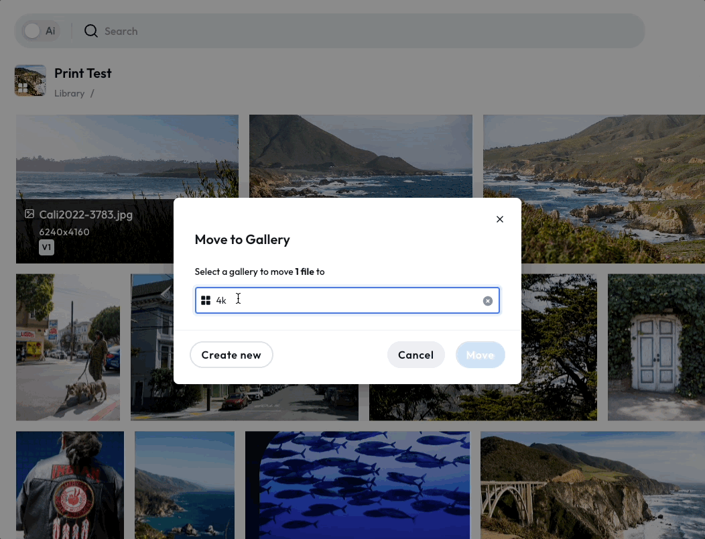
Task: Close the Move to Gallery dialog
Action: pyautogui.click(x=499, y=219)
